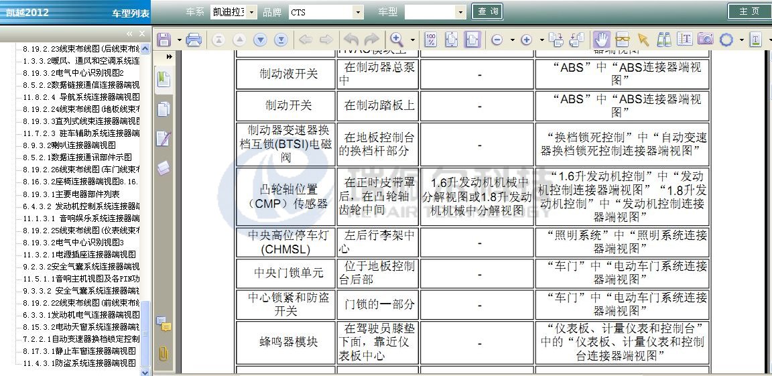Image resolution: width=772 pixels, height=376 pixels.
Task: Jump to the last page button
Action: [x=281, y=40]
